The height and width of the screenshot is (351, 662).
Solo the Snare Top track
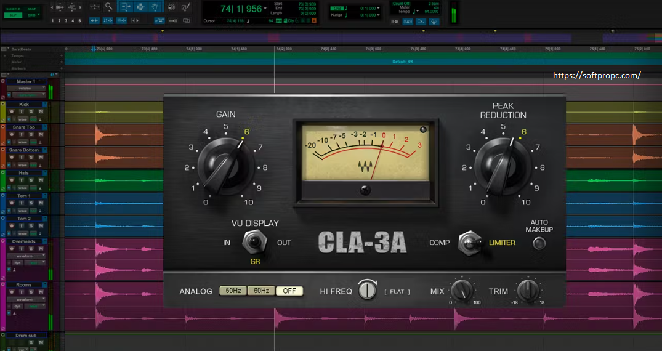tap(31, 134)
